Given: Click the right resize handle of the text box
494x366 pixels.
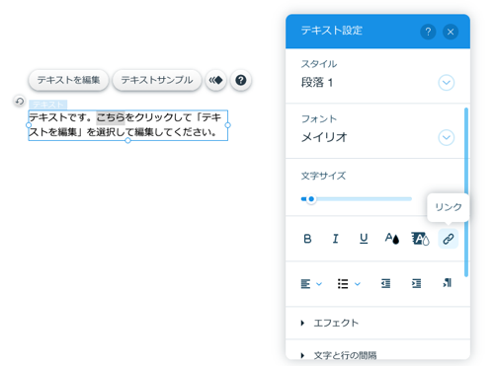Looking at the screenshot, I should point(227,125).
